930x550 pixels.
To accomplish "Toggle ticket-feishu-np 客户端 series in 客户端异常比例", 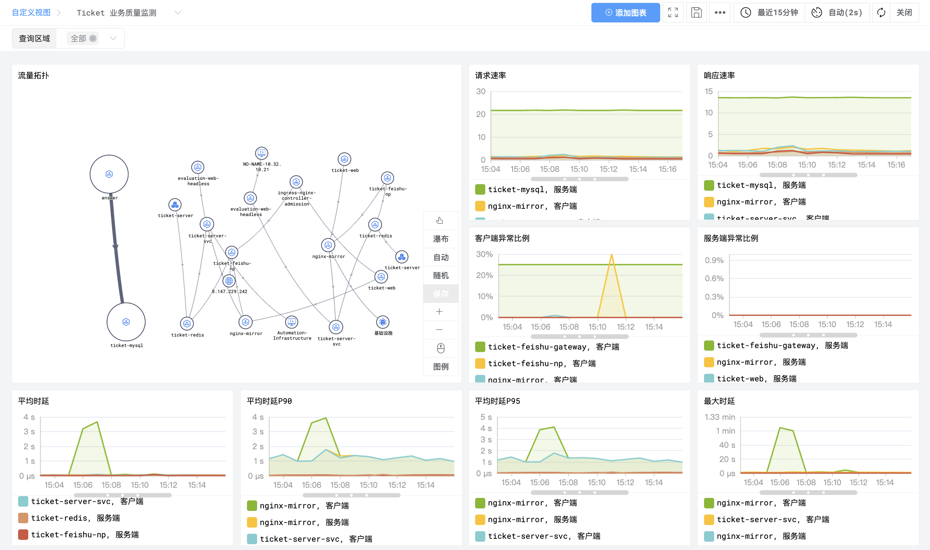I will coord(541,364).
